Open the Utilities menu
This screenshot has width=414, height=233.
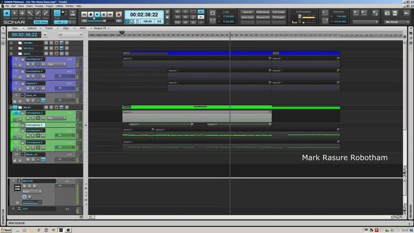coord(60,6)
